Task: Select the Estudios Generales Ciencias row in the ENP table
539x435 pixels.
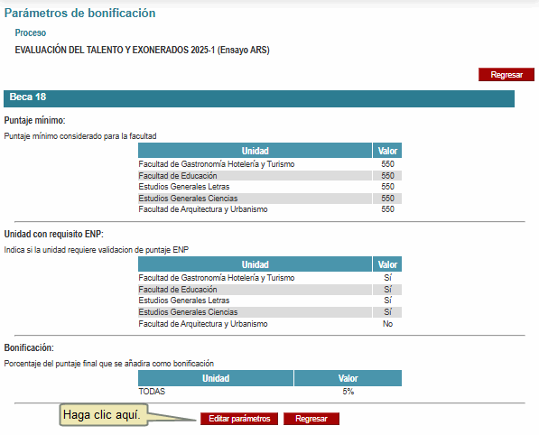Action: click(x=270, y=312)
